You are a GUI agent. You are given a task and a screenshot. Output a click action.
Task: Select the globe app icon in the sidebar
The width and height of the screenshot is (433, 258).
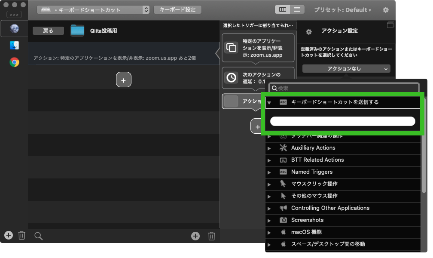13,28
